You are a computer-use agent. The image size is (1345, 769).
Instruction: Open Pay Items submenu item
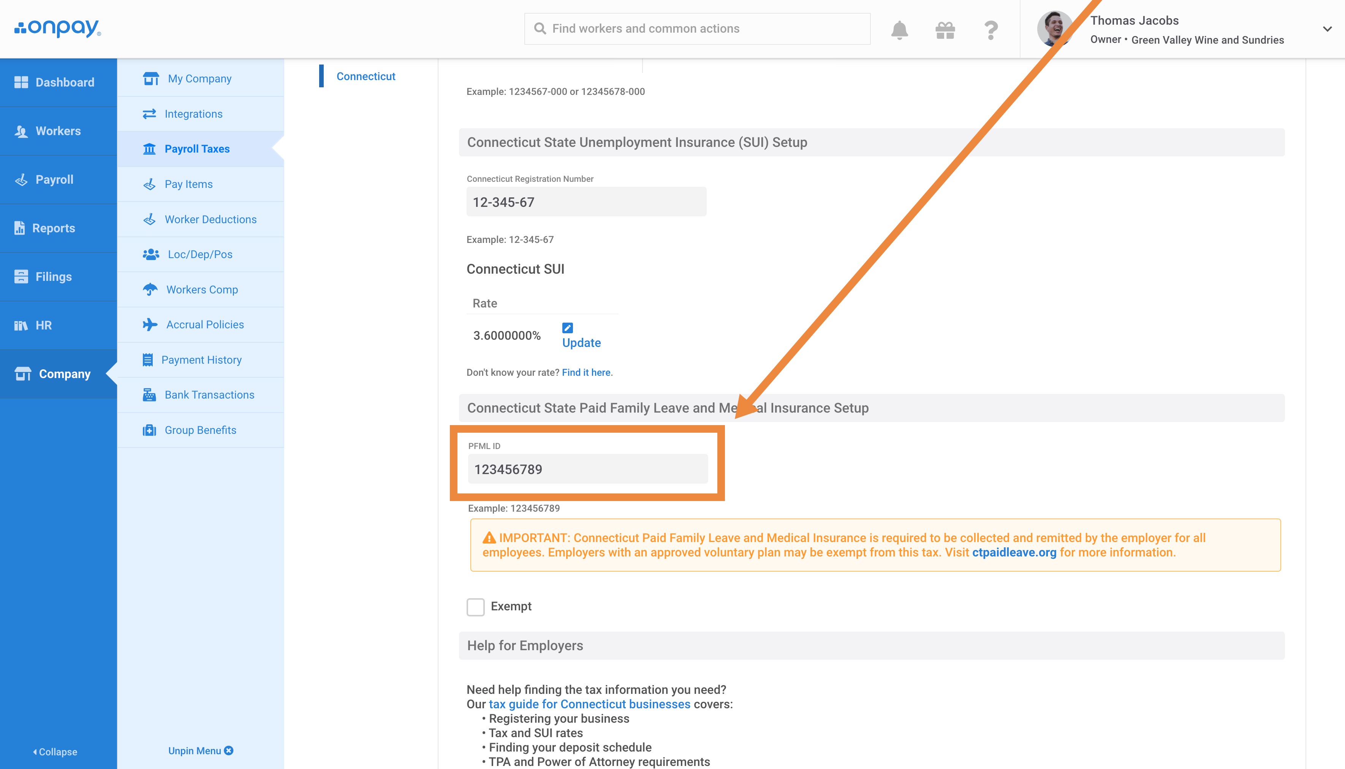click(200, 184)
